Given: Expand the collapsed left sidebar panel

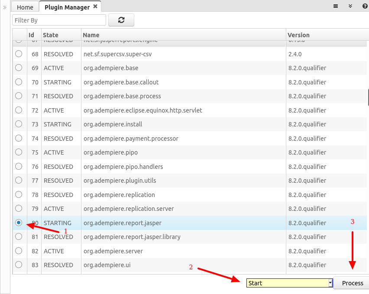Looking at the screenshot, I should [x=5, y=7].
